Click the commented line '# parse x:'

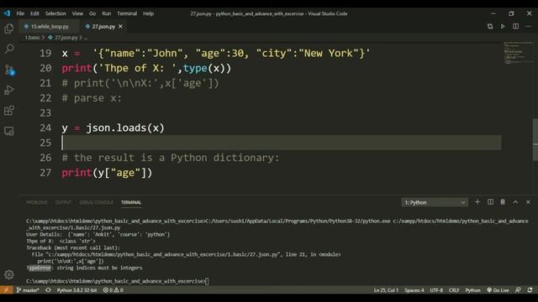92,98
